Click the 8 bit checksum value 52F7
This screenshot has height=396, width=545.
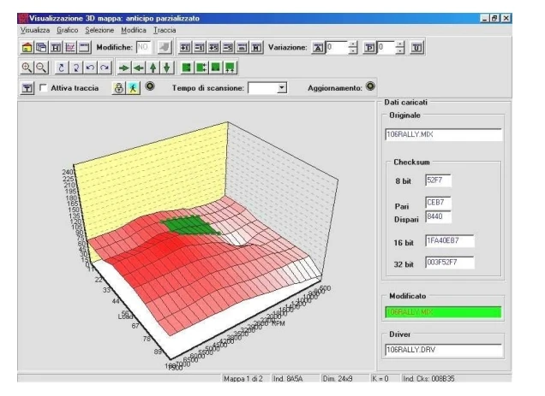click(438, 180)
